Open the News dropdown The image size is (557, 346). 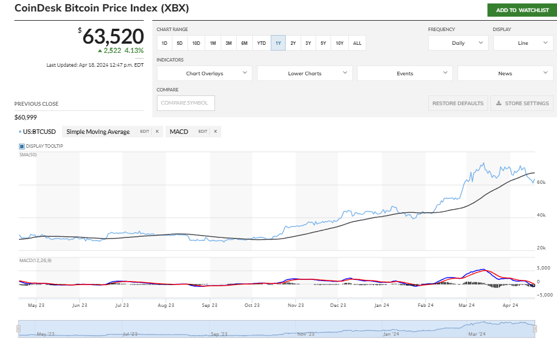point(505,73)
